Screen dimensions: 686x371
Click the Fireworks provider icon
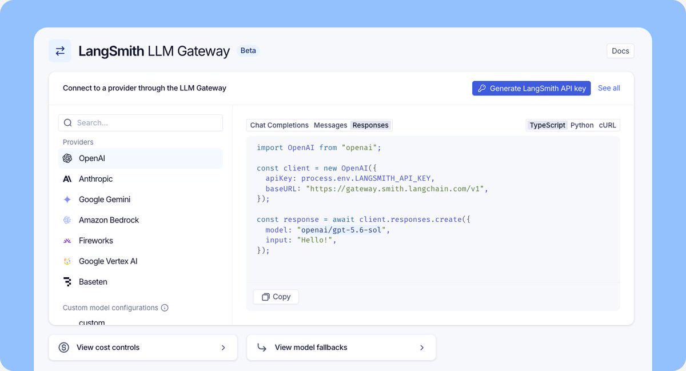pyautogui.click(x=67, y=241)
